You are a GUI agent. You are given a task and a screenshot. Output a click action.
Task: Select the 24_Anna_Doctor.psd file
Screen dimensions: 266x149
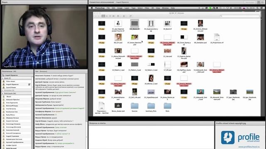167,94
